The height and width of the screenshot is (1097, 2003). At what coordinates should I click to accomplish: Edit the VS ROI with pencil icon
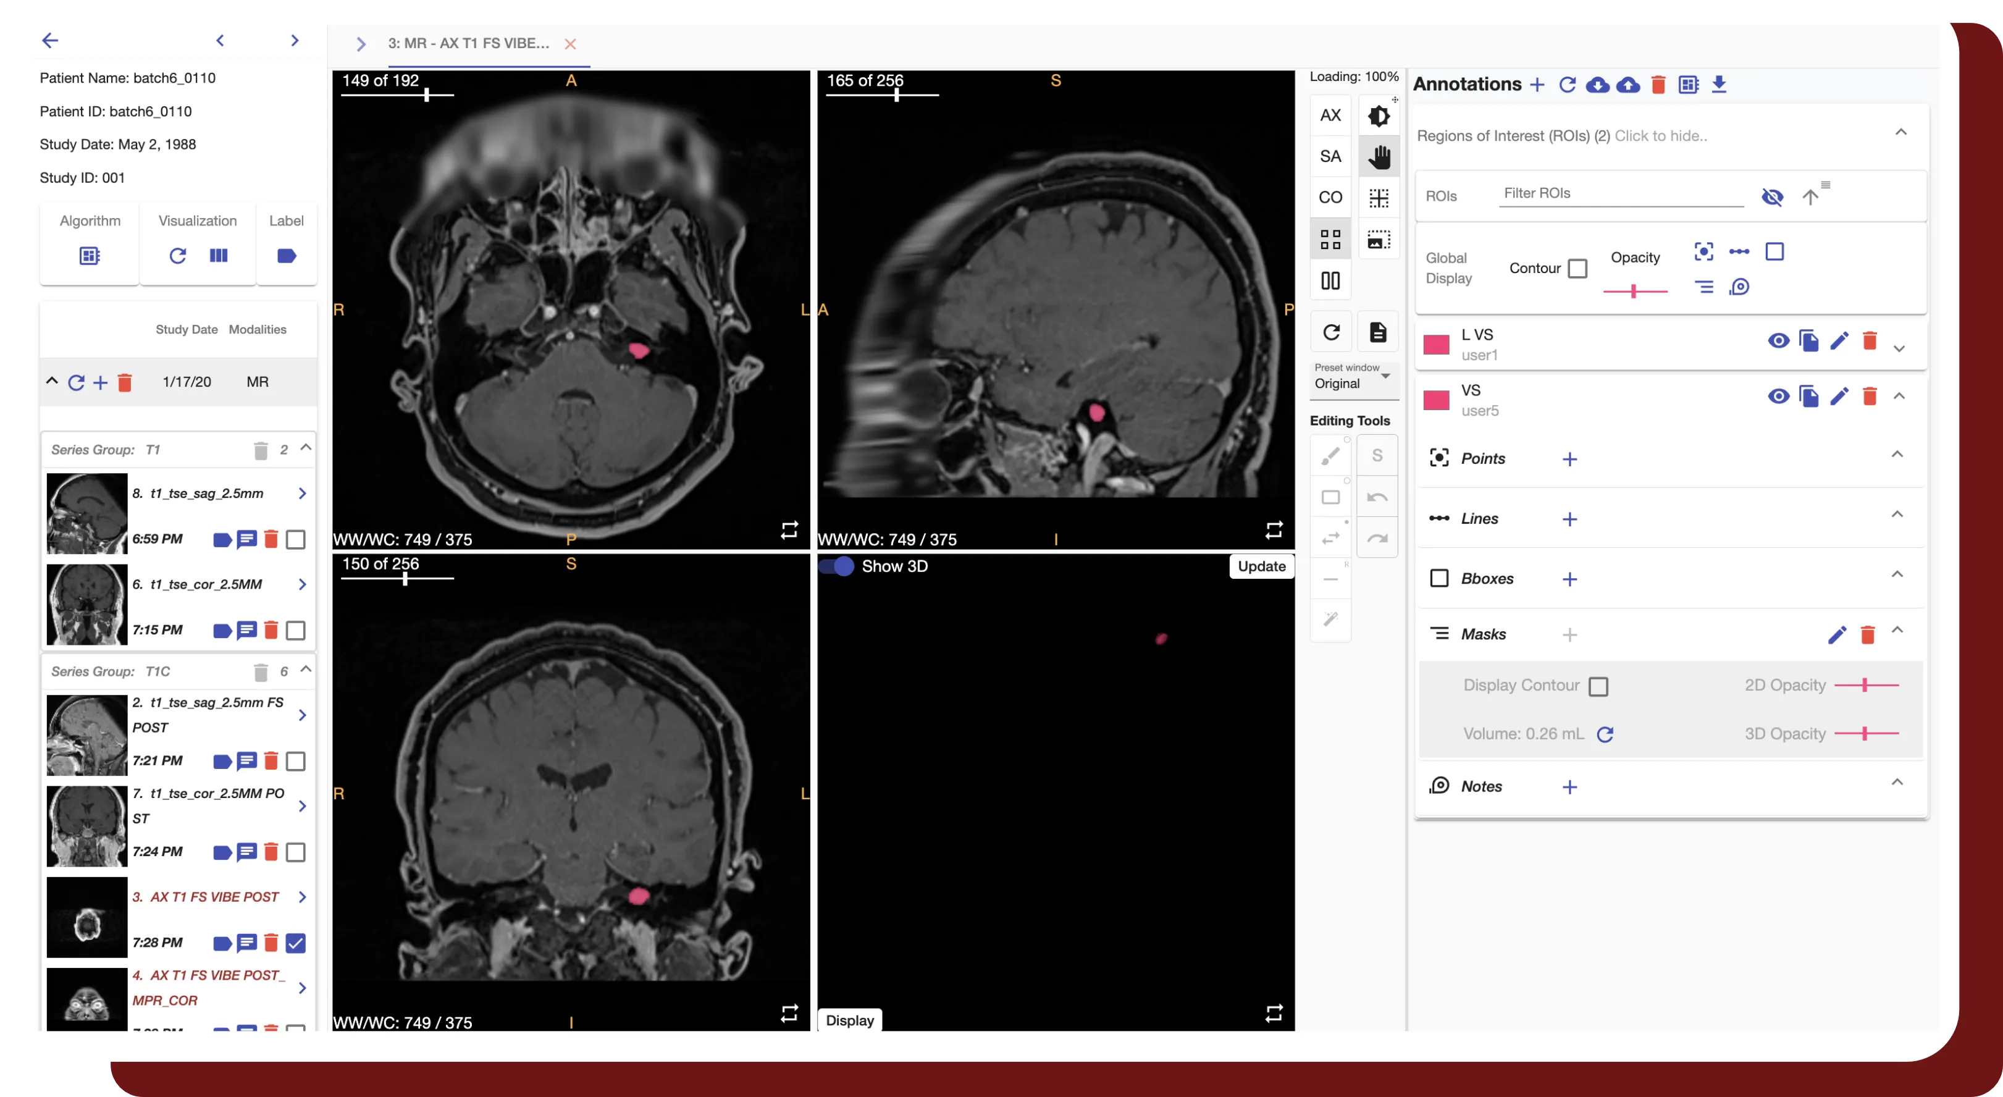1840,397
